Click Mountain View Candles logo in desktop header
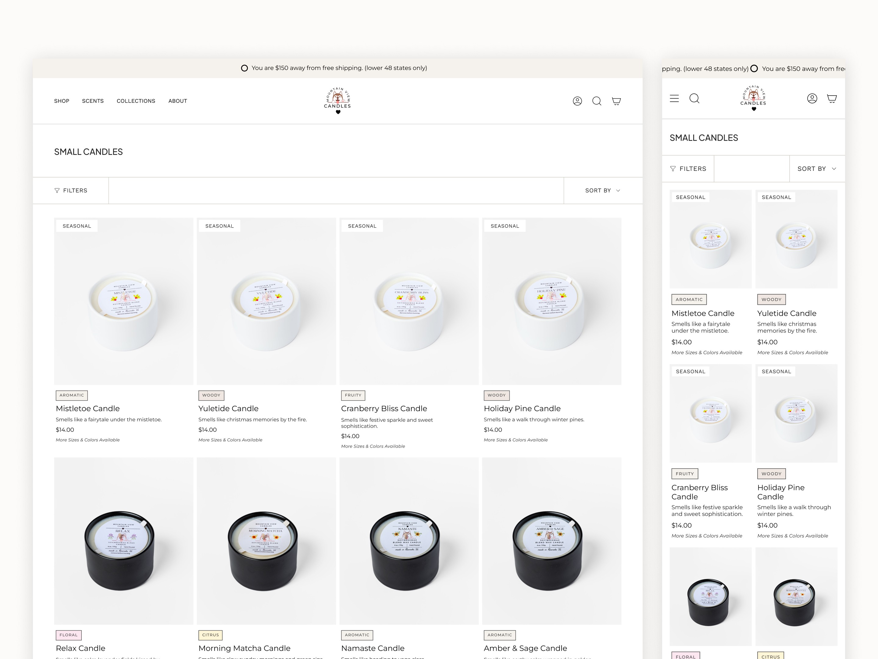 (337, 101)
